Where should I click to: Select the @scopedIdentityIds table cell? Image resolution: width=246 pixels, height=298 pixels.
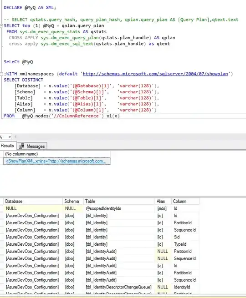tap(119, 208)
